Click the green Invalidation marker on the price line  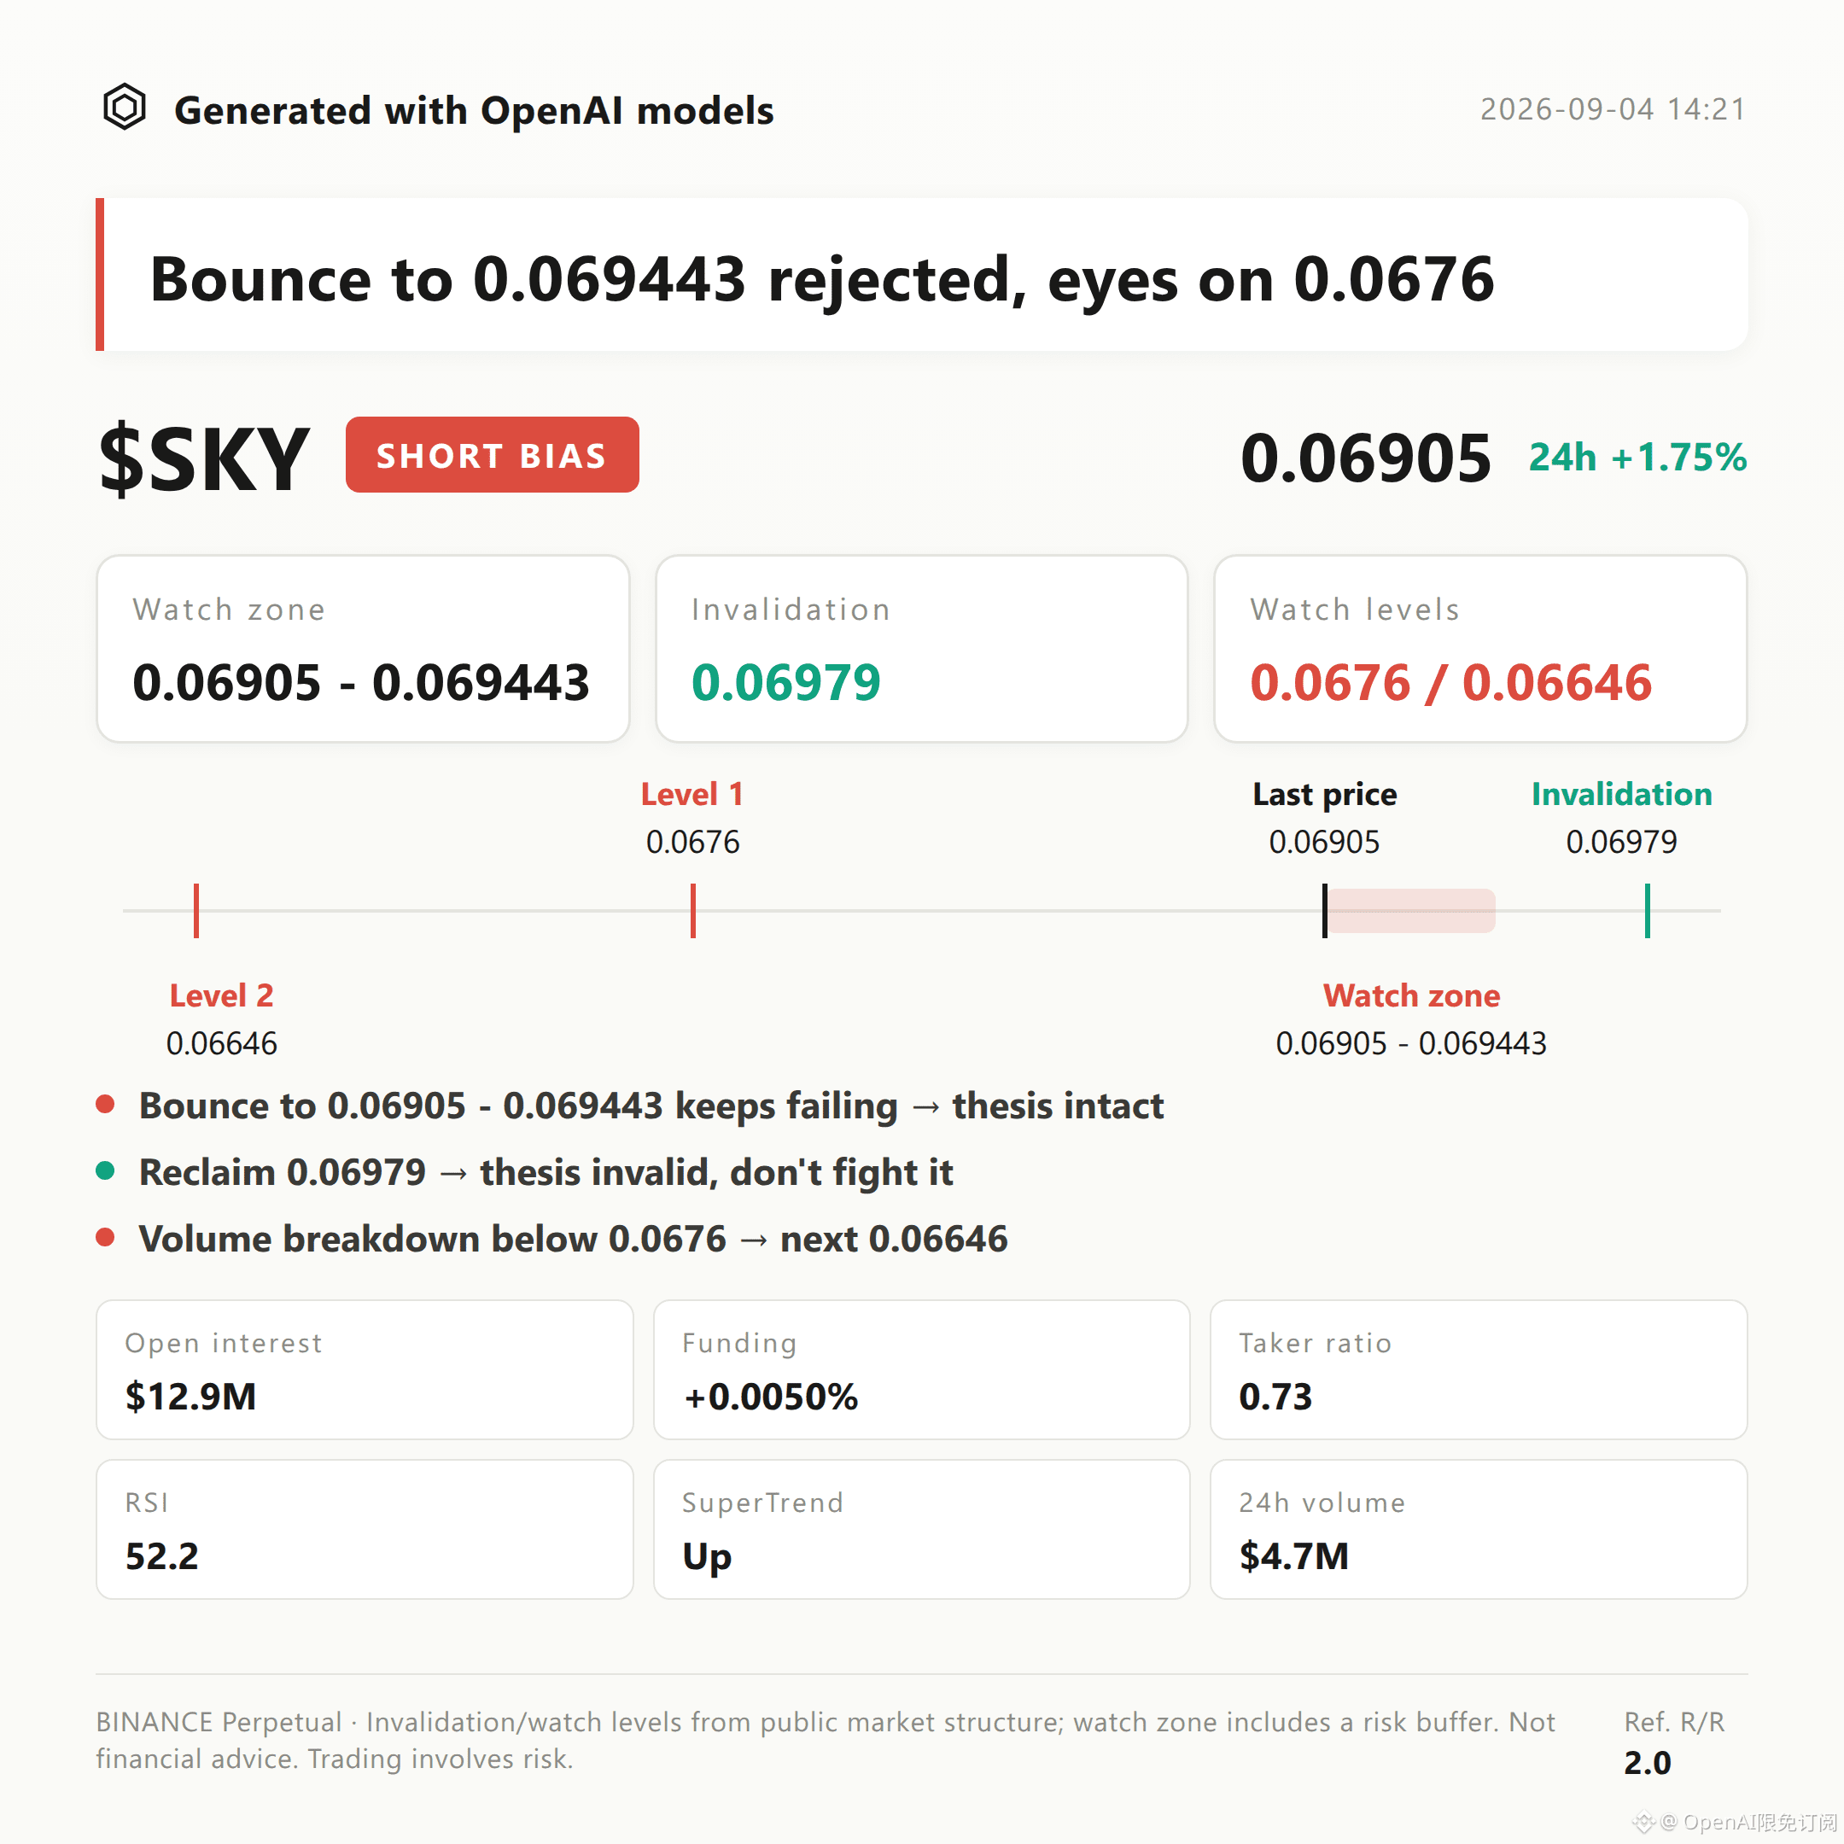[1648, 911]
